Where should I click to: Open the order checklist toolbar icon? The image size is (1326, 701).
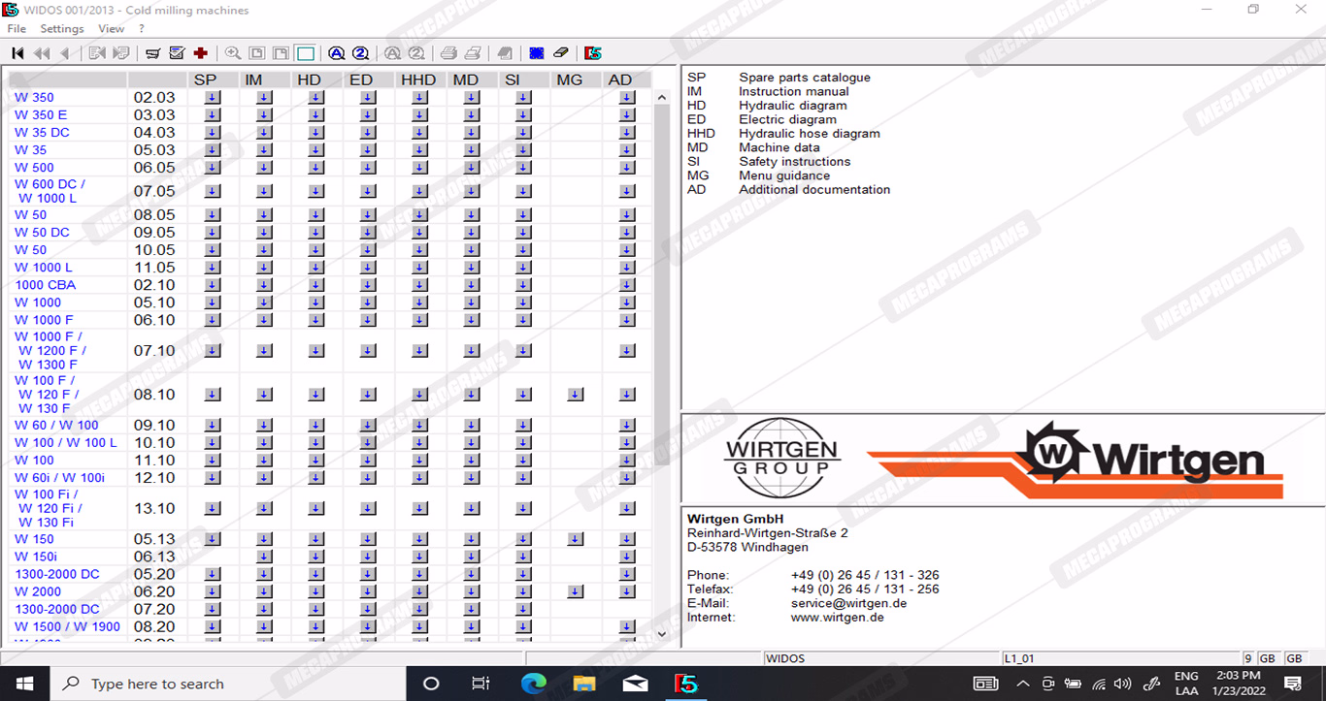pyautogui.click(x=177, y=53)
